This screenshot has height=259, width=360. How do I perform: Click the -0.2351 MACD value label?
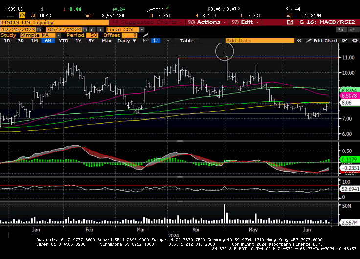tap(349, 168)
